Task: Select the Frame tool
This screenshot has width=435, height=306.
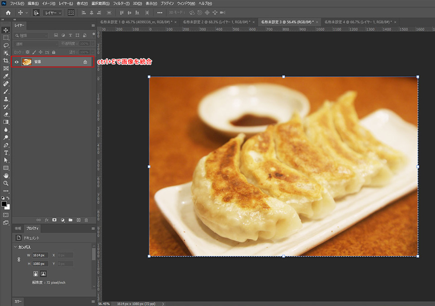Action: [6, 69]
